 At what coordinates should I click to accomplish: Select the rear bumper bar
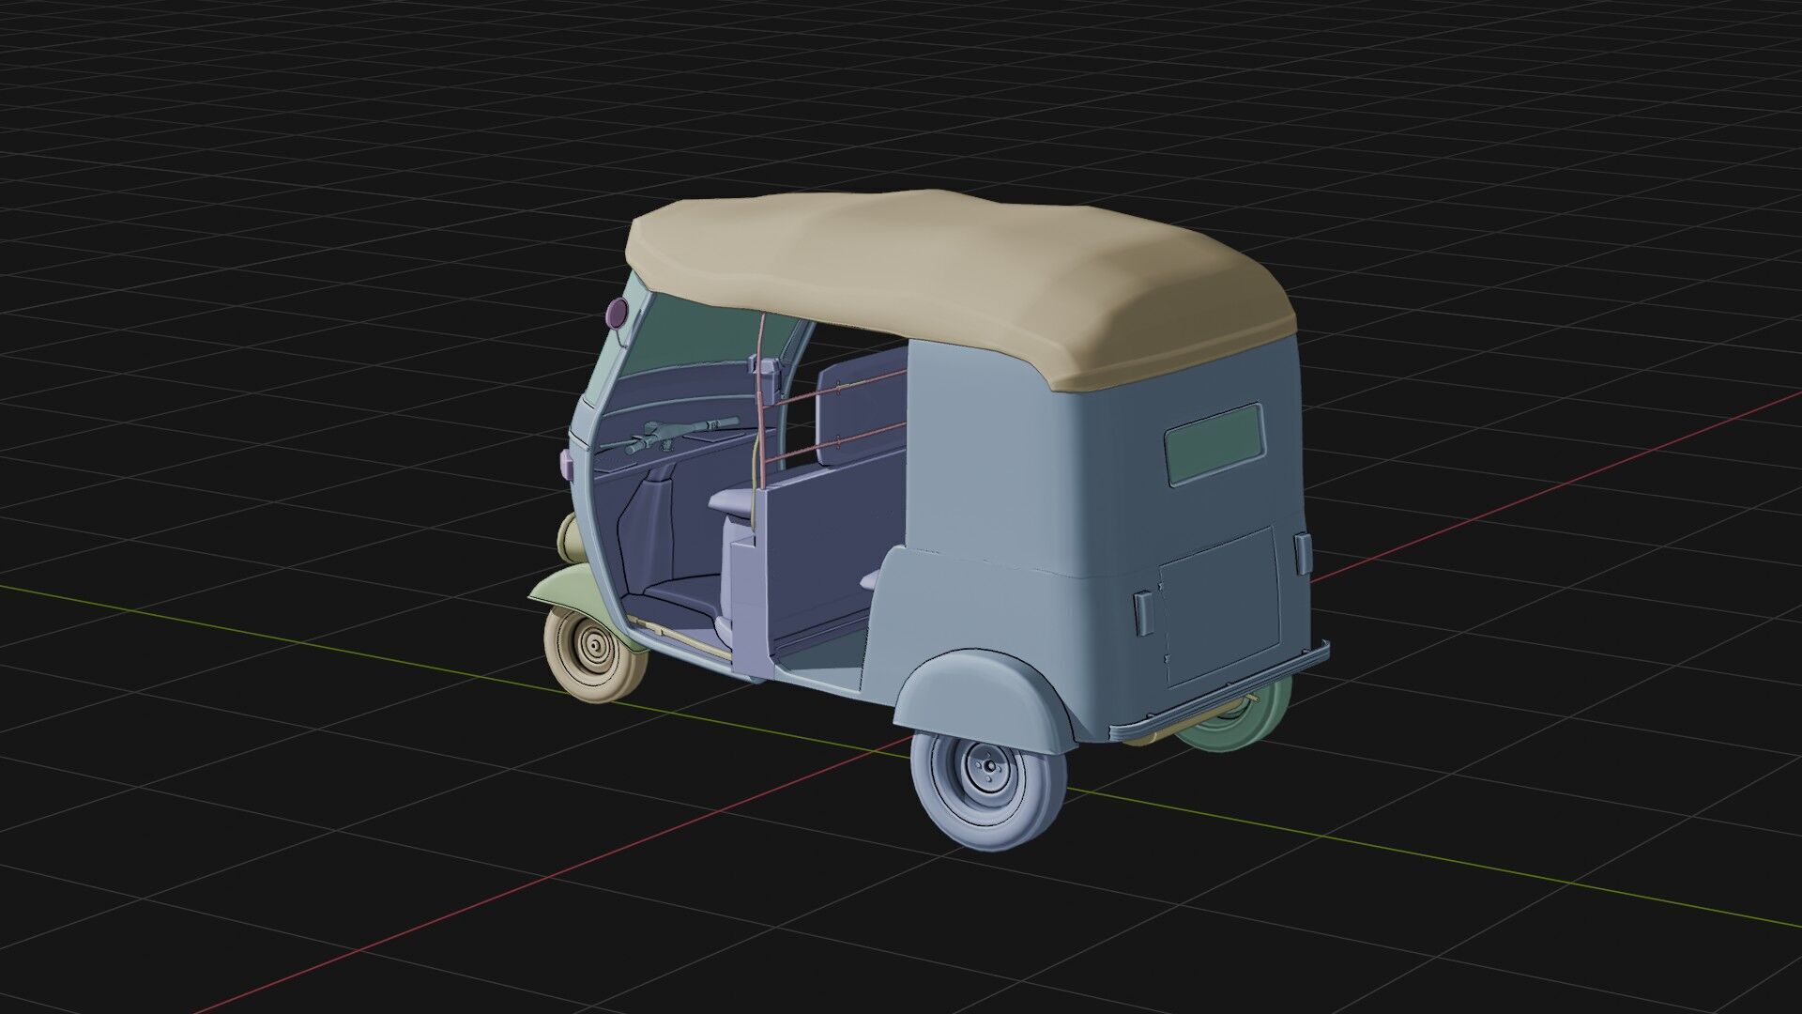point(1220,690)
